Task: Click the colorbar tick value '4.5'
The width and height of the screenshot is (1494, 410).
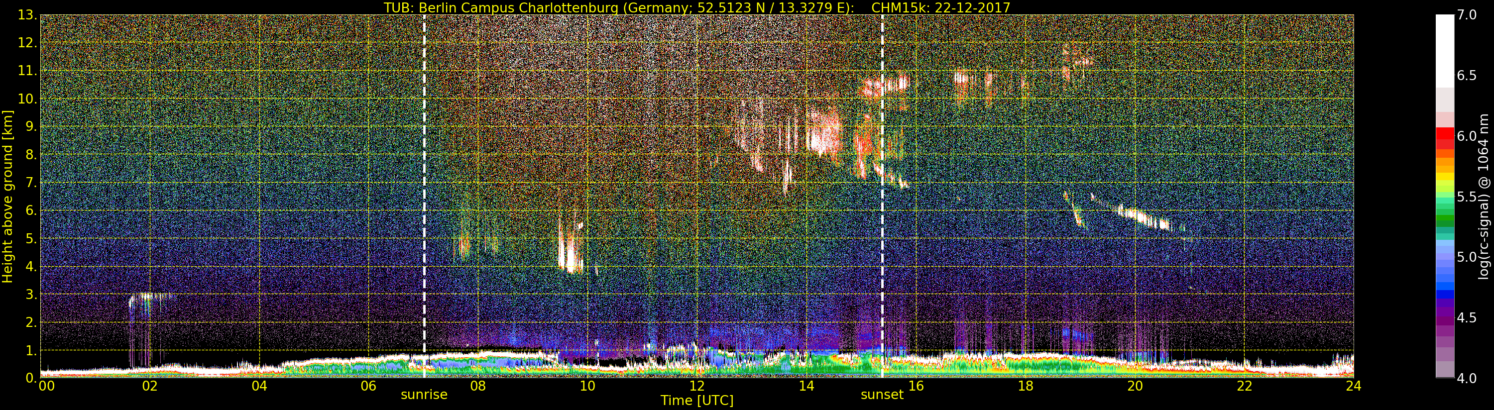Action: (x=1467, y=317)
